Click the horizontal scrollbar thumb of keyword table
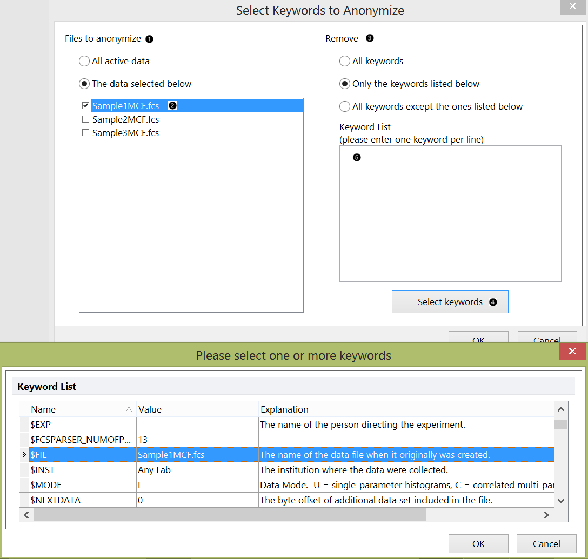Viewport: 588px width, 559px height. pos(230,515)
